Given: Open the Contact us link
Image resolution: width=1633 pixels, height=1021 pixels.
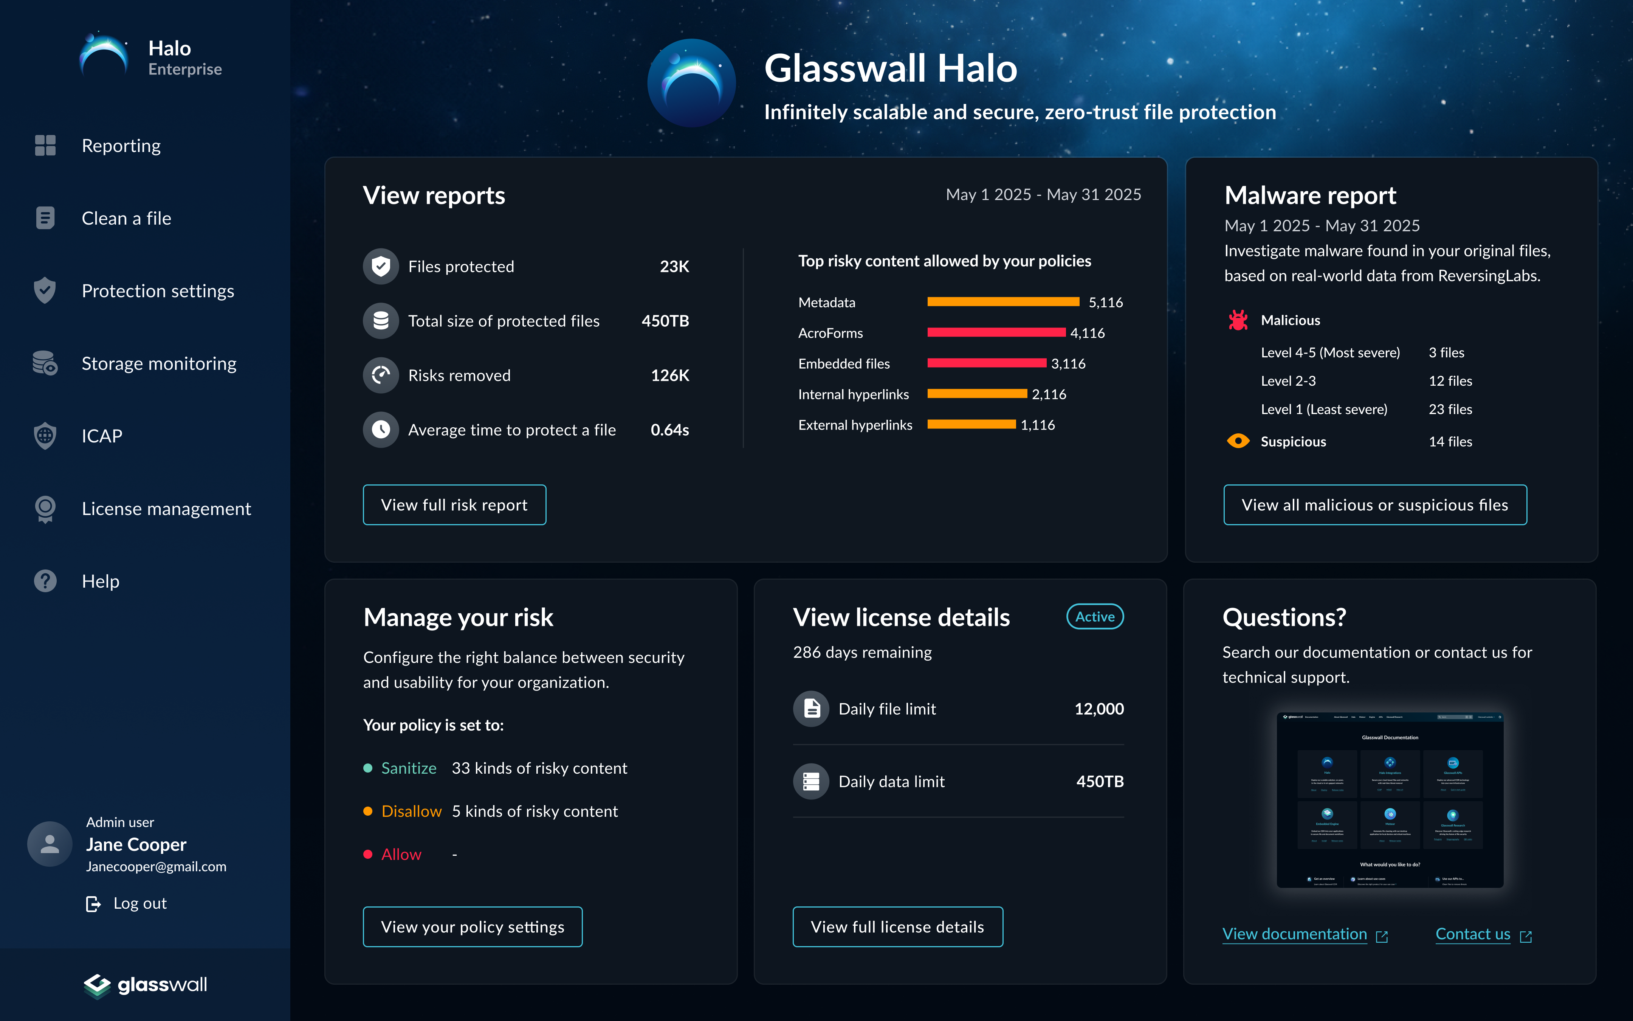Looking at the screenshot, I should [1473, 934].
